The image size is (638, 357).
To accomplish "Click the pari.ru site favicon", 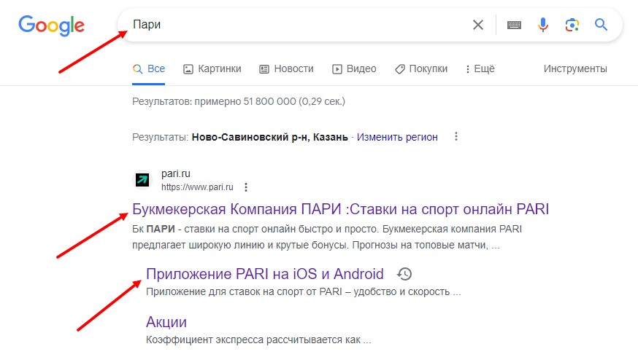I will click(x=142, y=179).
